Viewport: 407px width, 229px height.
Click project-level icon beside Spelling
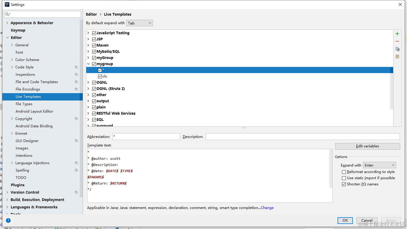[x=76, y=170]
